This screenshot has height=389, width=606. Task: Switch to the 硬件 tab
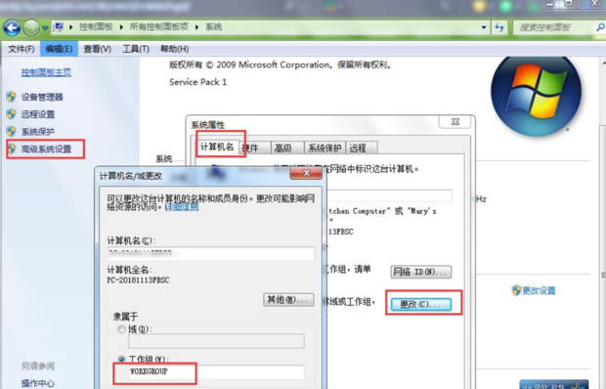pos(254,148)
